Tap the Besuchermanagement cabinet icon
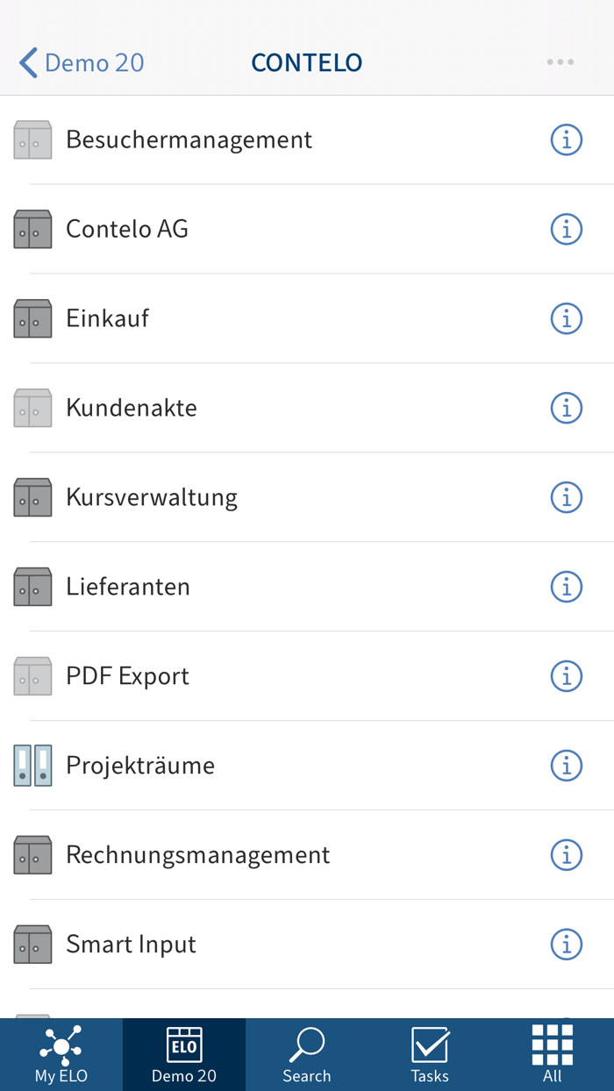This screenshot has height=1091, width=614. tap(32, 139)
